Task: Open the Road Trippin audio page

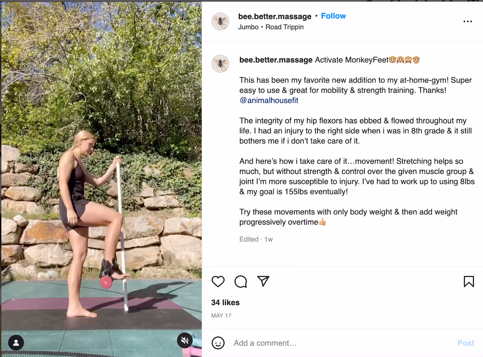Action: coord(285,27)
